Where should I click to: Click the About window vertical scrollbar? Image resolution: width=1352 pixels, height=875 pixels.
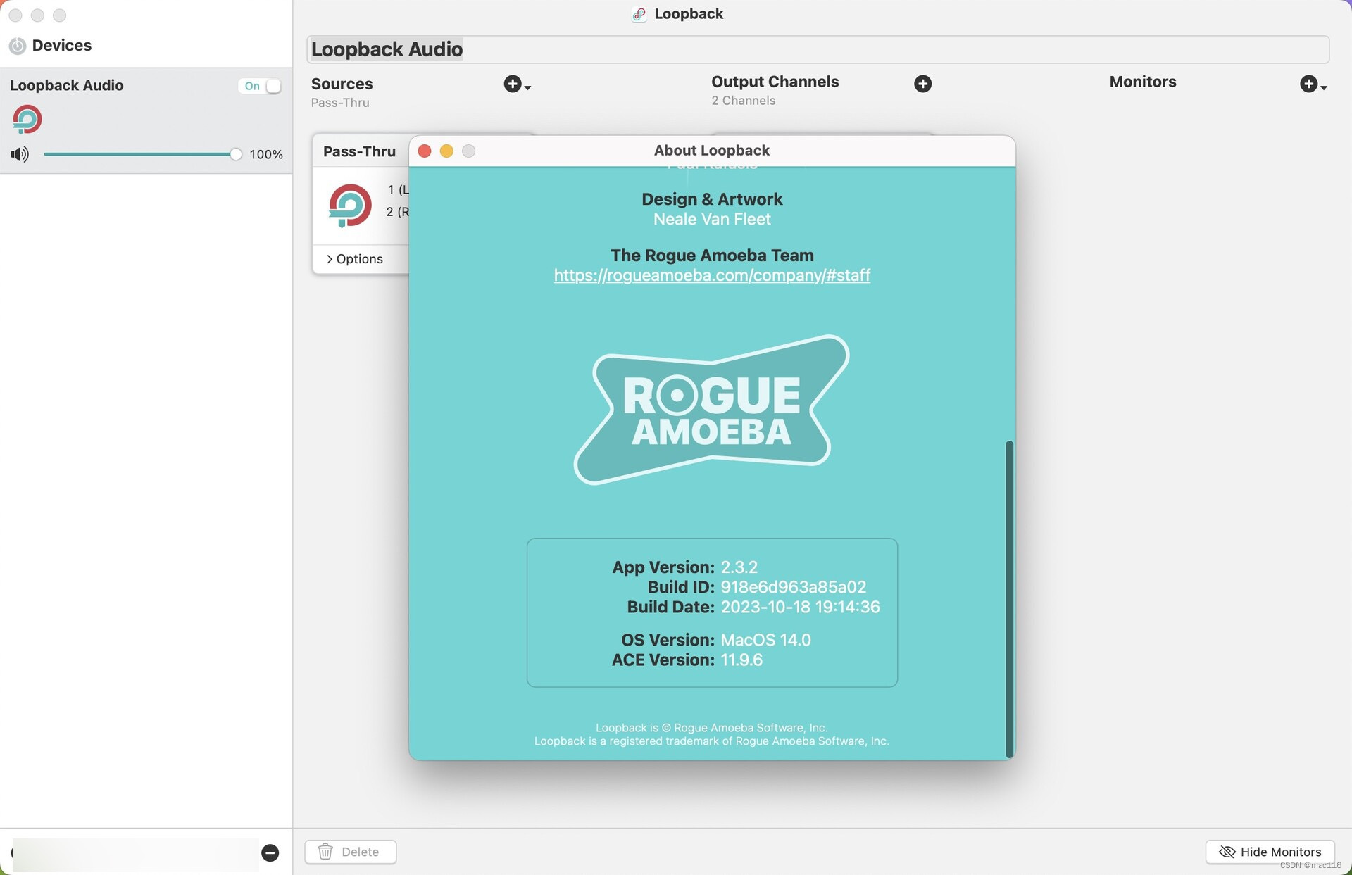pos(1009,598)
